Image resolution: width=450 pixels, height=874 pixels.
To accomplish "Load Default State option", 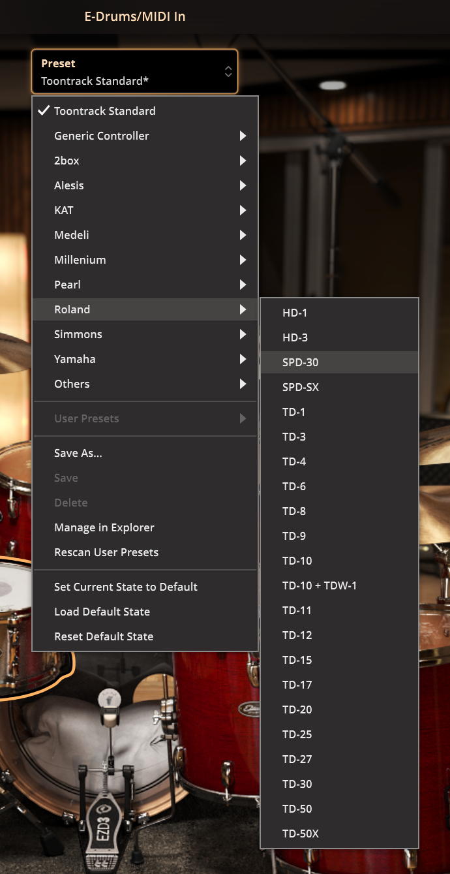I will 102,612.
